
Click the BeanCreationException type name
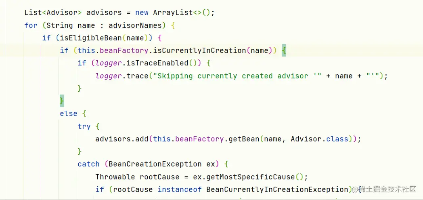coord(155,164)
